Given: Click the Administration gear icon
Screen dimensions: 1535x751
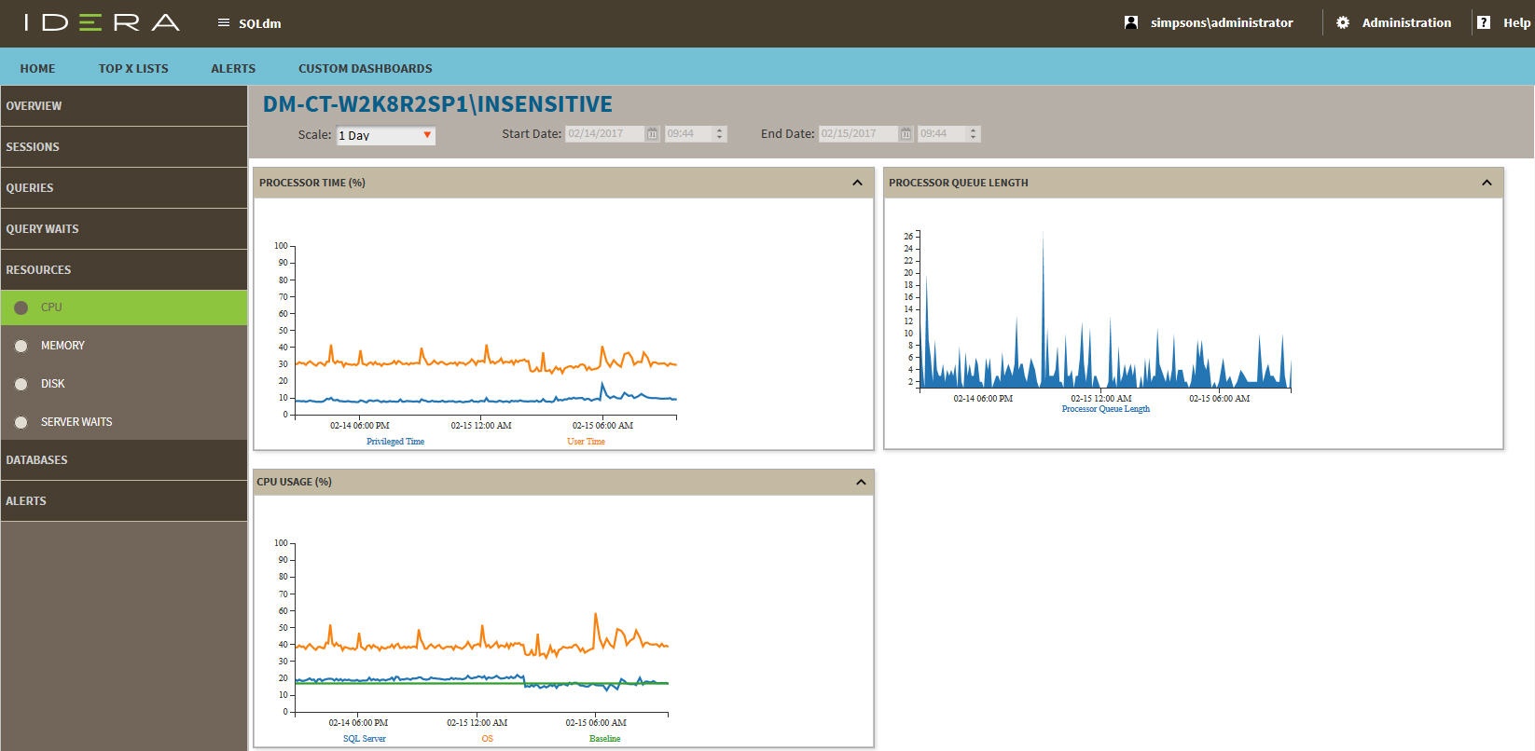Looking at the screenshot, I should point(1342,22).
